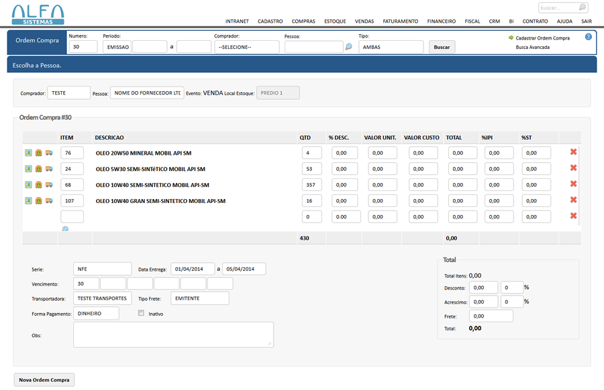Image resolution: width=604 pixels, height=390 pixels.
Task: Click item lookup magnifier below empty item field
Action: 66,229
